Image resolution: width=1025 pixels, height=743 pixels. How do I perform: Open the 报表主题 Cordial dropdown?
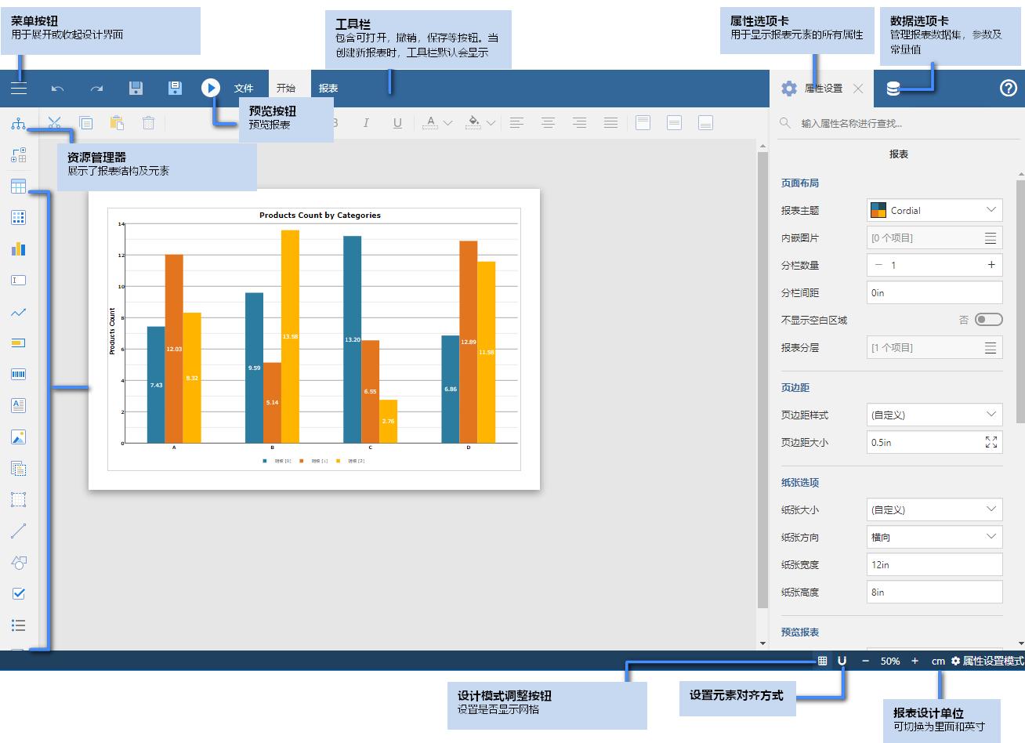934,210
